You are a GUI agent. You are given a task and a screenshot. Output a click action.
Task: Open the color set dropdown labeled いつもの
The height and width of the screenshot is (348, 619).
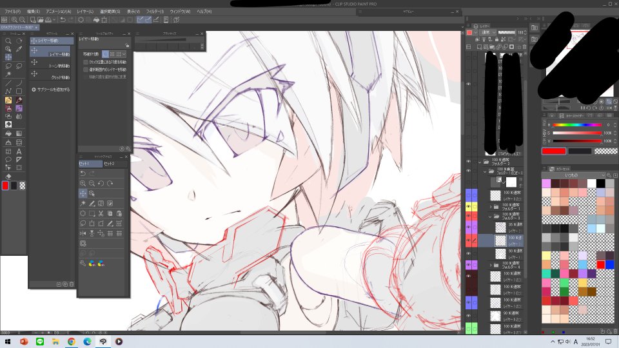point(574,175)
